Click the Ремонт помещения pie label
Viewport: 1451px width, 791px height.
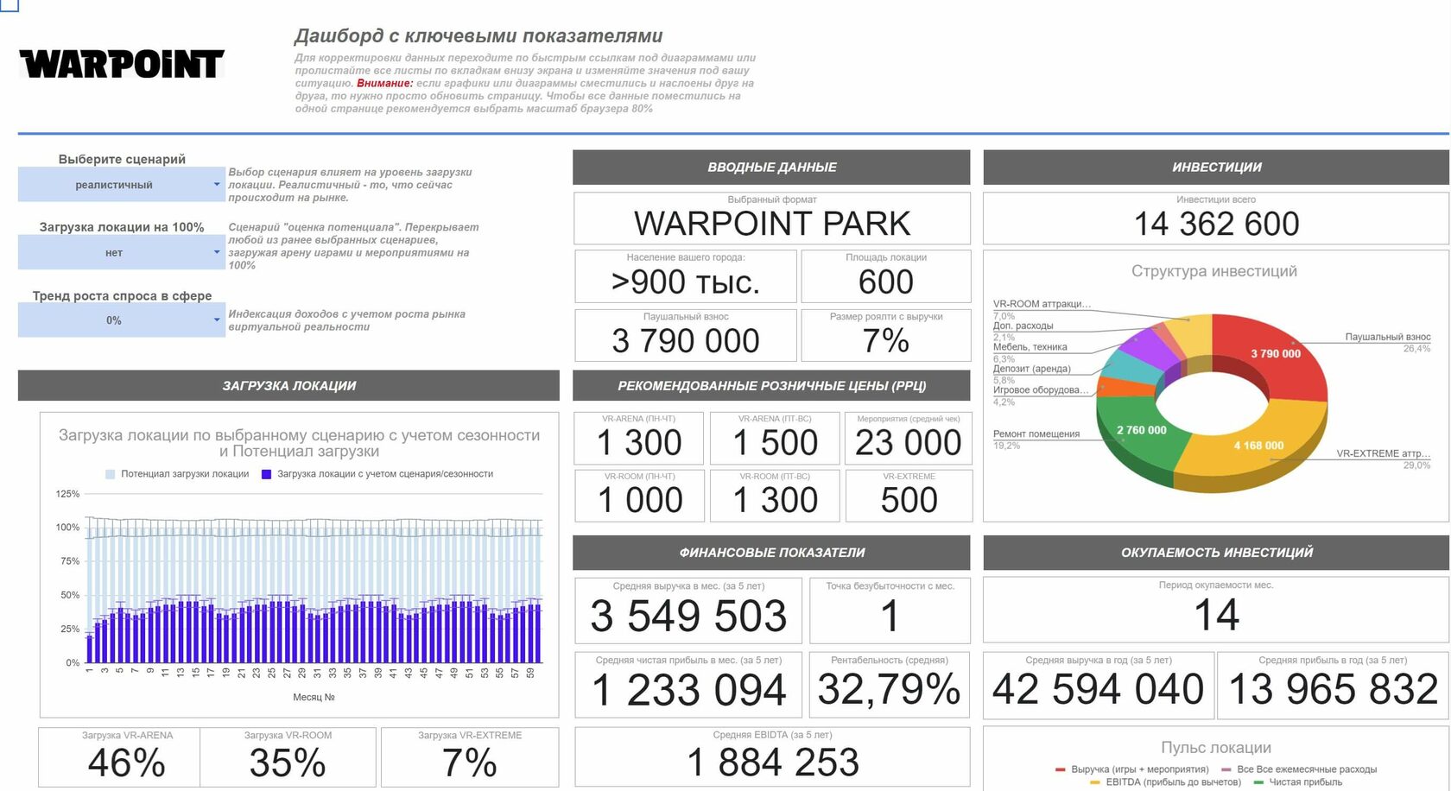coord(1036,434)
